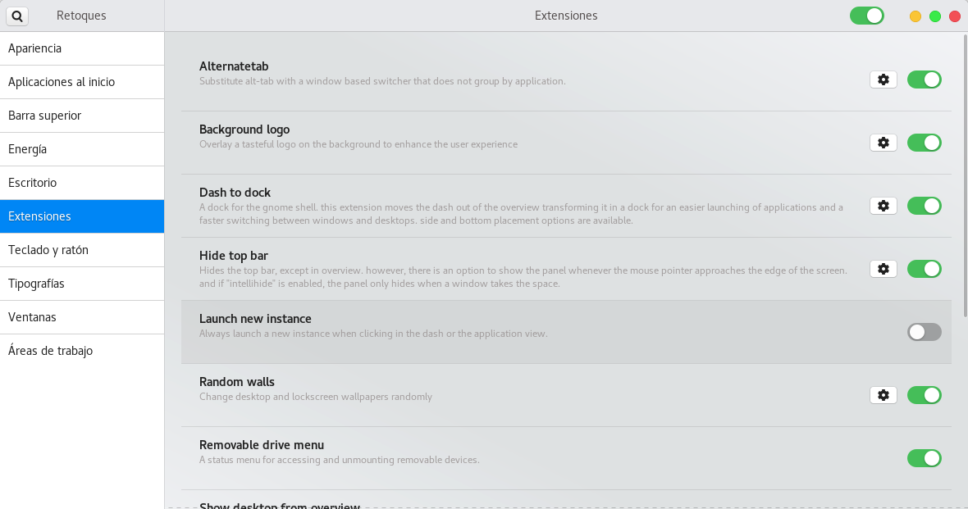Click the yellow minimize window button
The width and height of the screenshot is (968, 509).
pos(915,16)
